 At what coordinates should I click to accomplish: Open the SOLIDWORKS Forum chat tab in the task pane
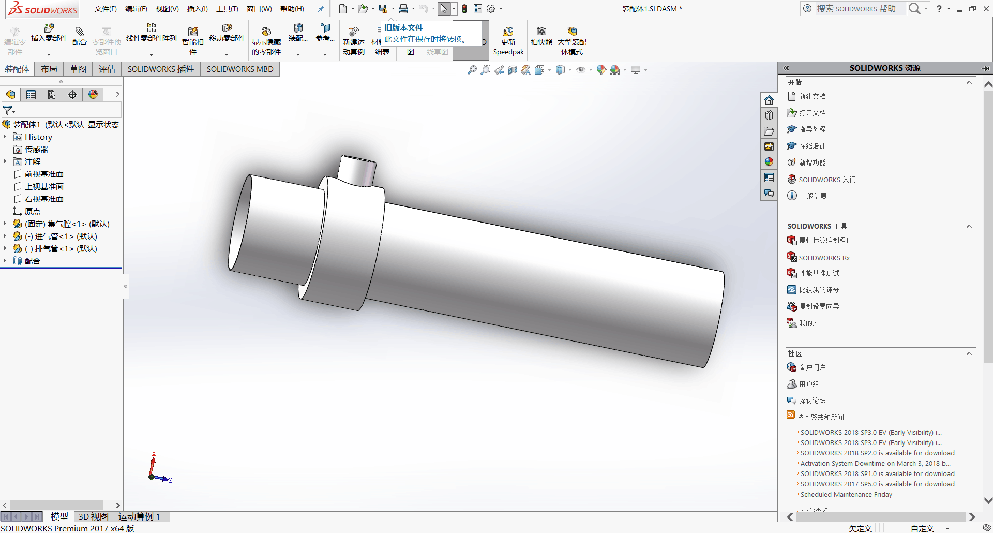tap(769, 193)
